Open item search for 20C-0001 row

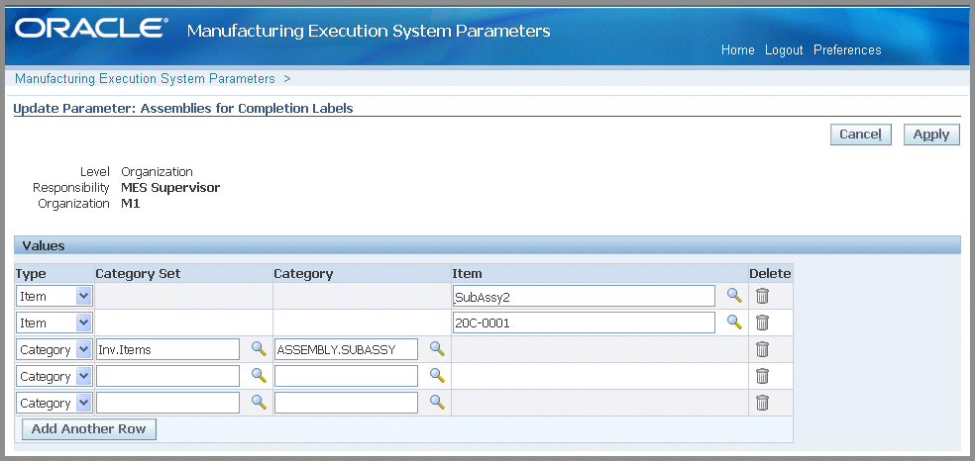[x=735, y=323]
